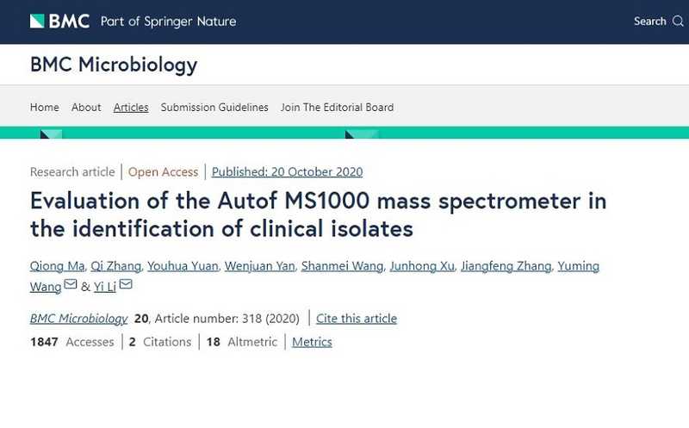Click the BMC Microbiology journal title
Image resolution: width=689 pixels, height=428 pixels.
[x=114, y=65]
